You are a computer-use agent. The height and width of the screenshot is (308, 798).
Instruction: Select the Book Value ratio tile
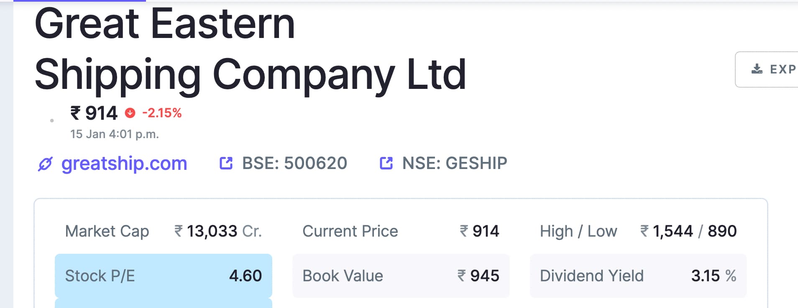[401, 275]
